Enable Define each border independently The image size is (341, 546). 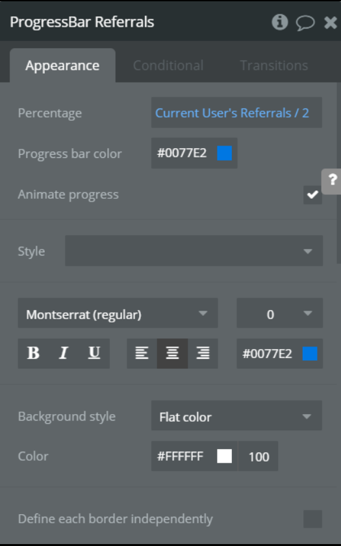312,519
